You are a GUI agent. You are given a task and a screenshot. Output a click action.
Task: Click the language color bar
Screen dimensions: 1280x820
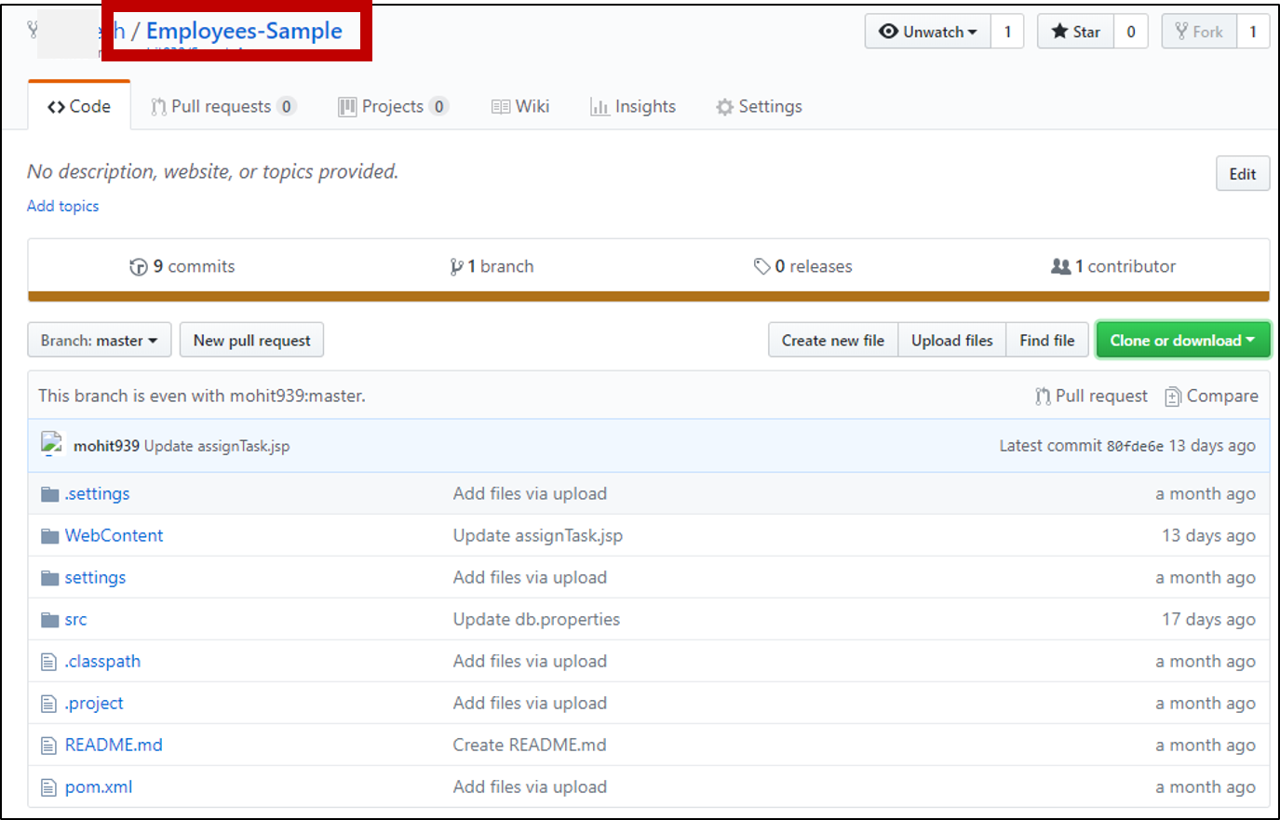(x=648, y=297)
